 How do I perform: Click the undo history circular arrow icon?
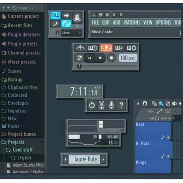click(x=91, y=105)
